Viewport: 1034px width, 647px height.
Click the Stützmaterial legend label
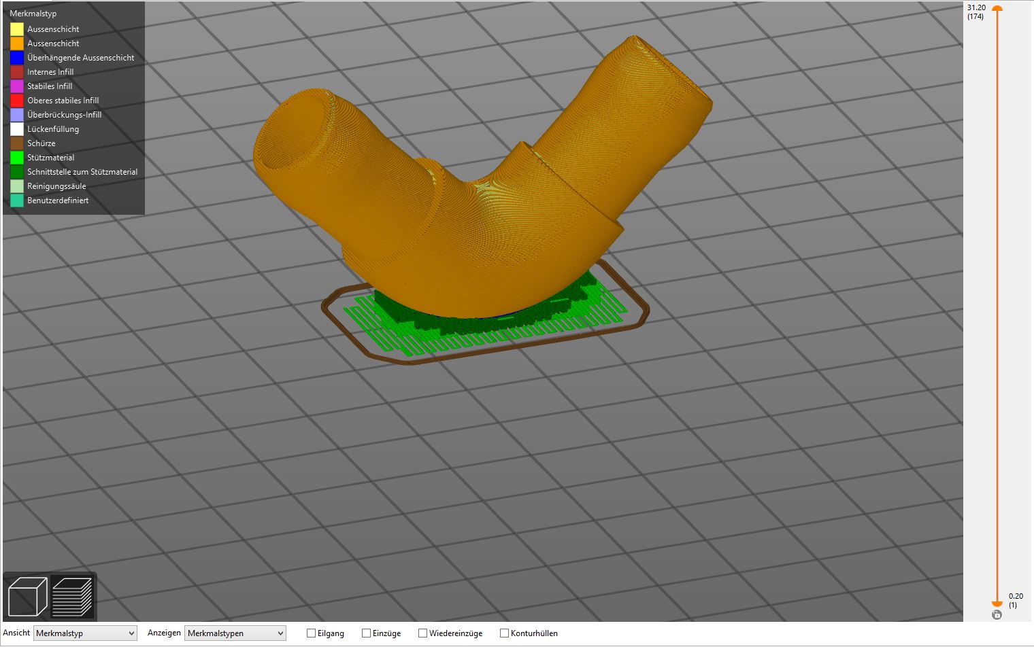pos(51,158)
